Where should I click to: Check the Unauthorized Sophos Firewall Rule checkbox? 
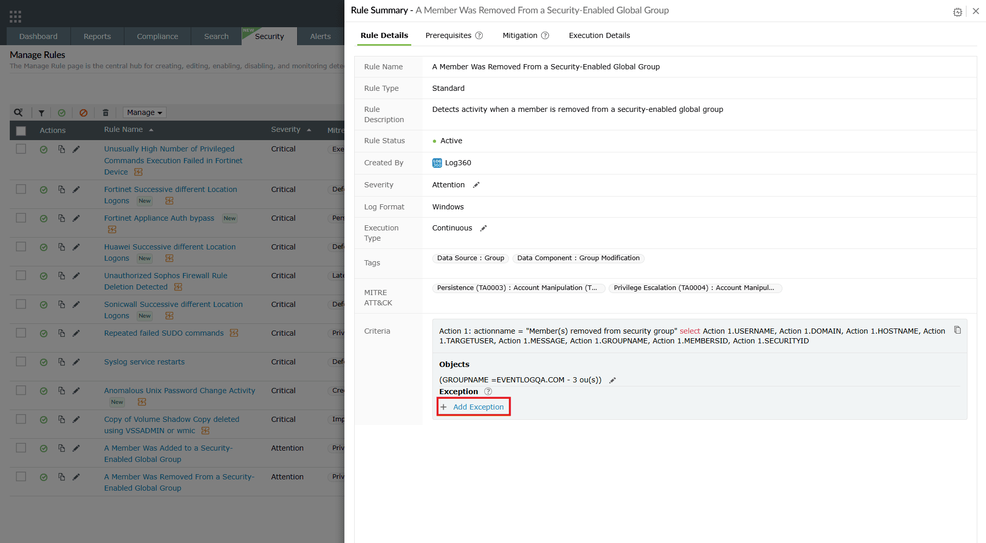[21, 275]
